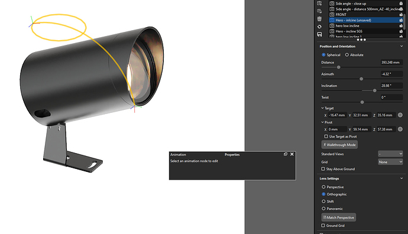Click the reset camera refresh icon
Image resolution: width=408 pixels, height=234 pixels.
(319, 27)
